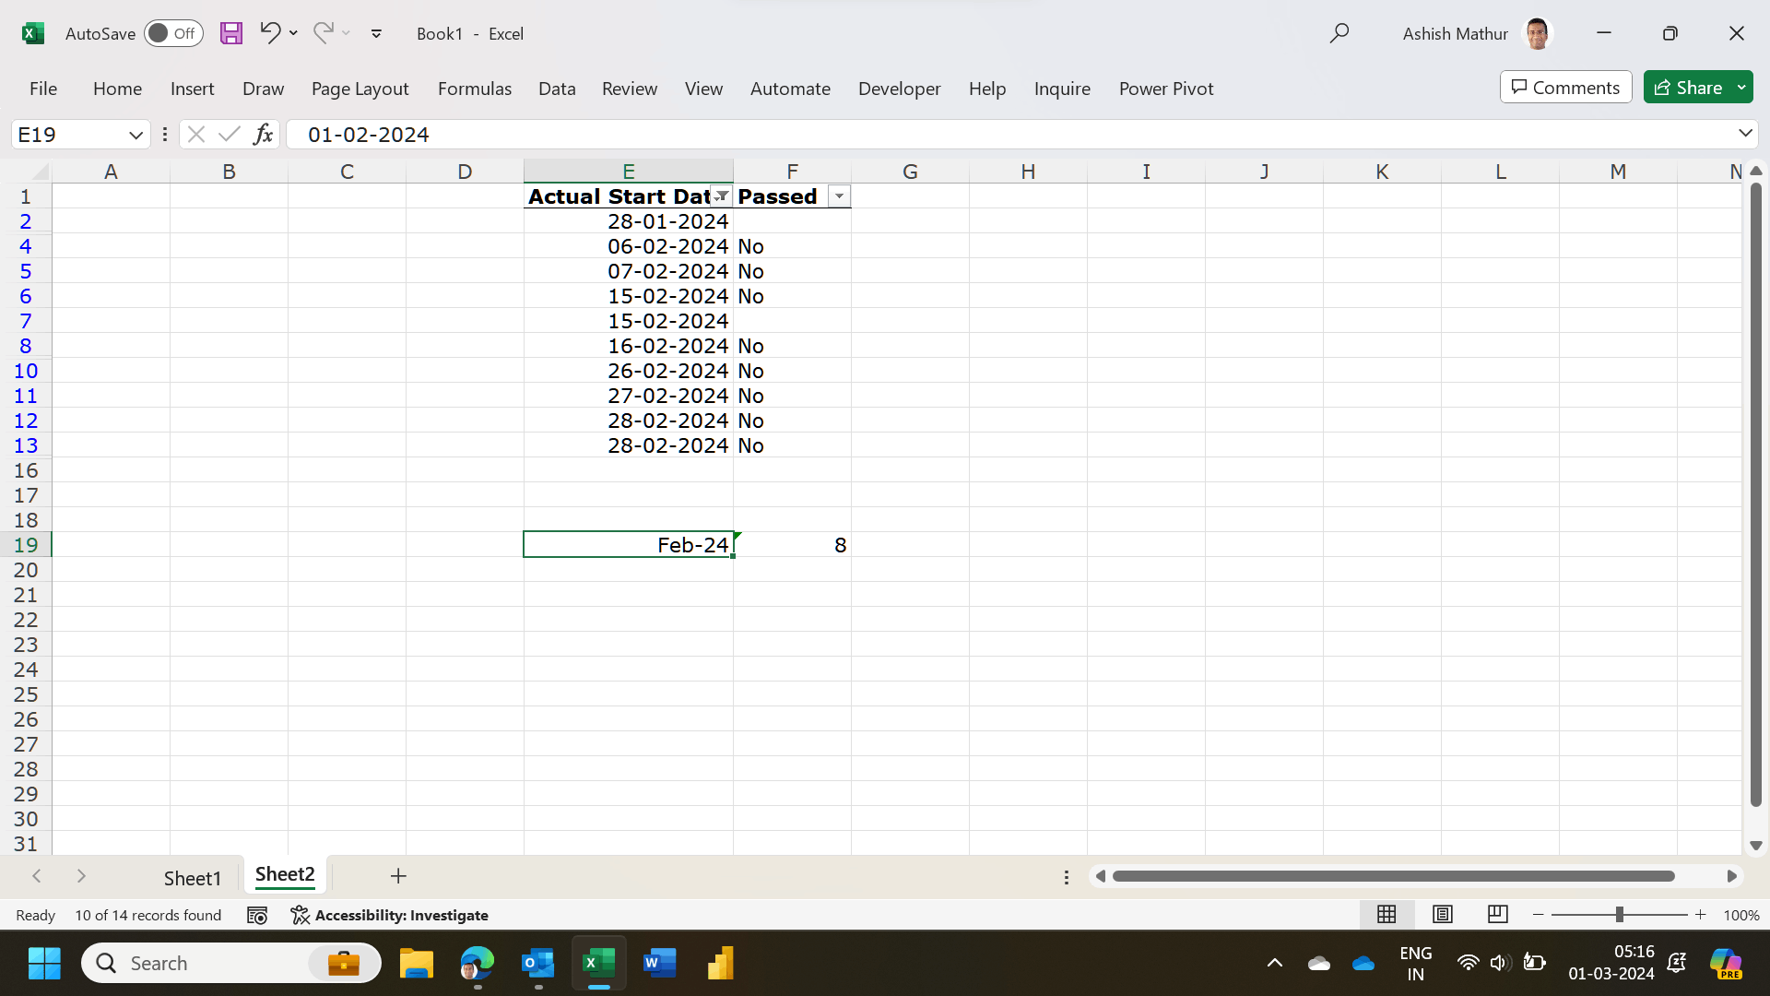
Task: Open the Passed column filter dropdown
Action: click(x=839, y=196)
